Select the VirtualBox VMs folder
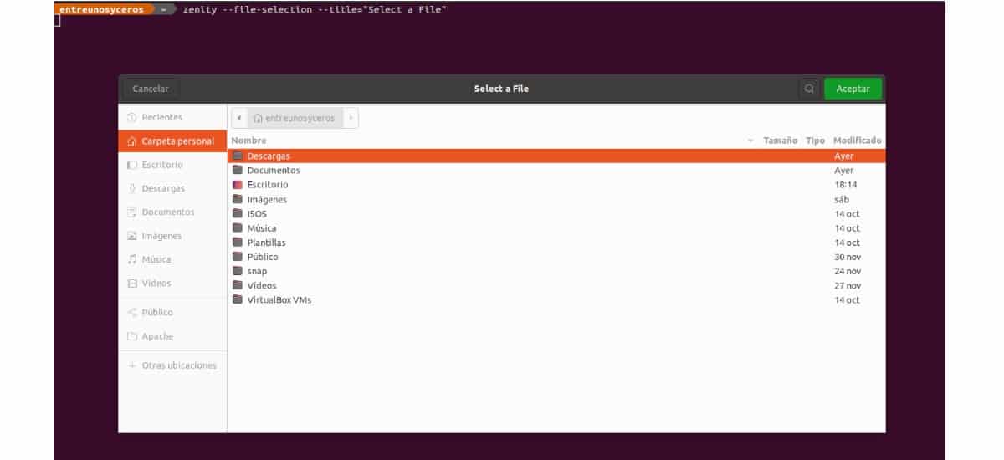 point(279,299)
